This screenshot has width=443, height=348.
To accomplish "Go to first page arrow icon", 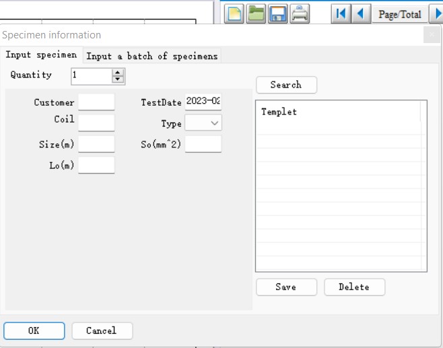I will tap(341, 13).
